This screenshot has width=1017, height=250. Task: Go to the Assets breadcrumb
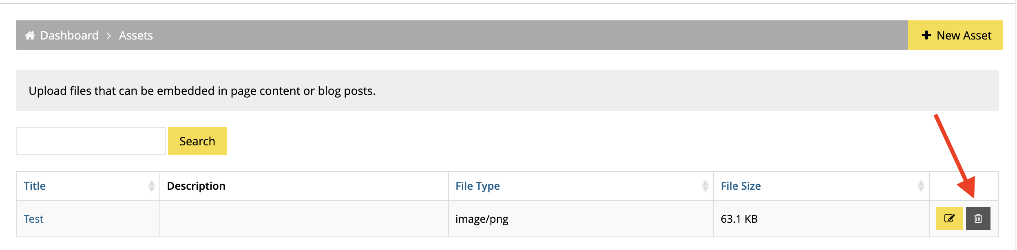click(136, 35)
